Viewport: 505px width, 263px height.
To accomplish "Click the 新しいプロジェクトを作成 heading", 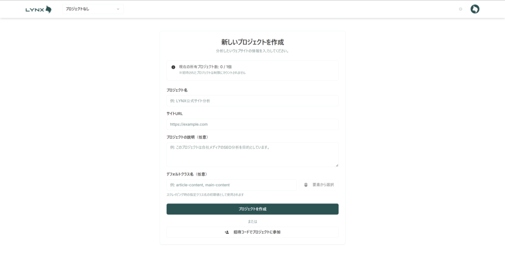I will coord(252,42).
